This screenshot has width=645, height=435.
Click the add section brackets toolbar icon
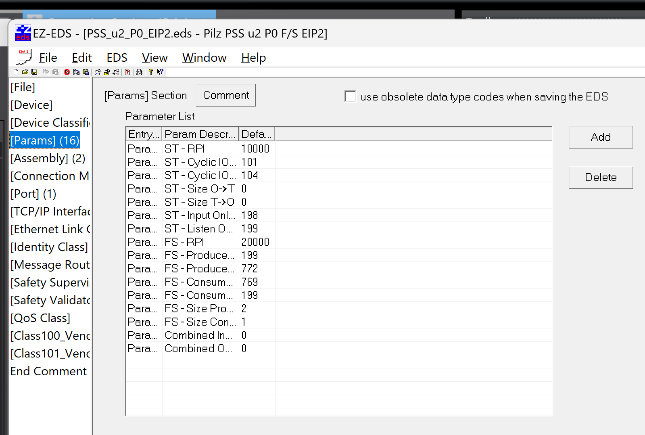pos(98,72)
